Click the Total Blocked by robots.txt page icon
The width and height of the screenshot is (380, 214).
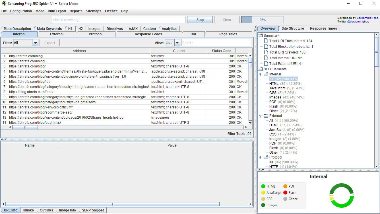266,47
